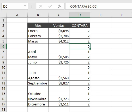The width and height of the screenshot is (132, 112).
Task: Click the $8,585 sales cell
Action: (x=59, y=57)
